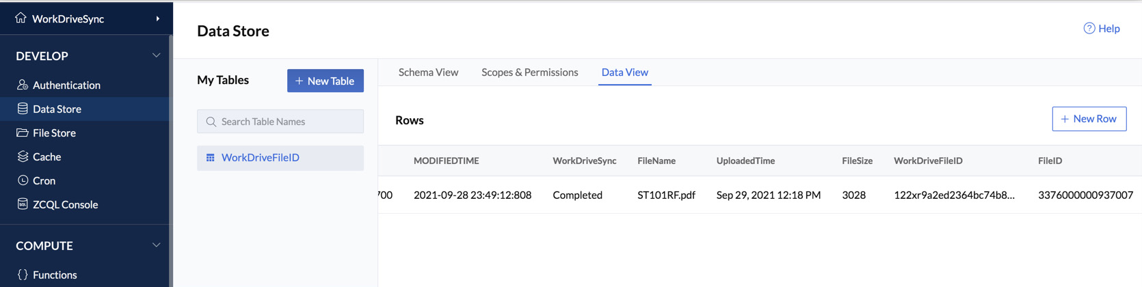Click the File Store folder icon
Screen dimensions: 1142x287
click(x=23, y=133)
